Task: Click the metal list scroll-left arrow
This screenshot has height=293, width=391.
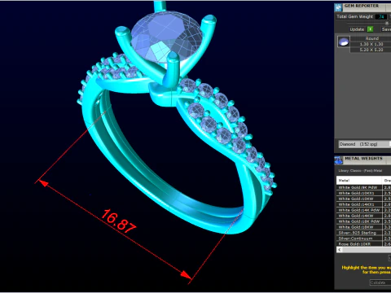Action: (340, 250)
